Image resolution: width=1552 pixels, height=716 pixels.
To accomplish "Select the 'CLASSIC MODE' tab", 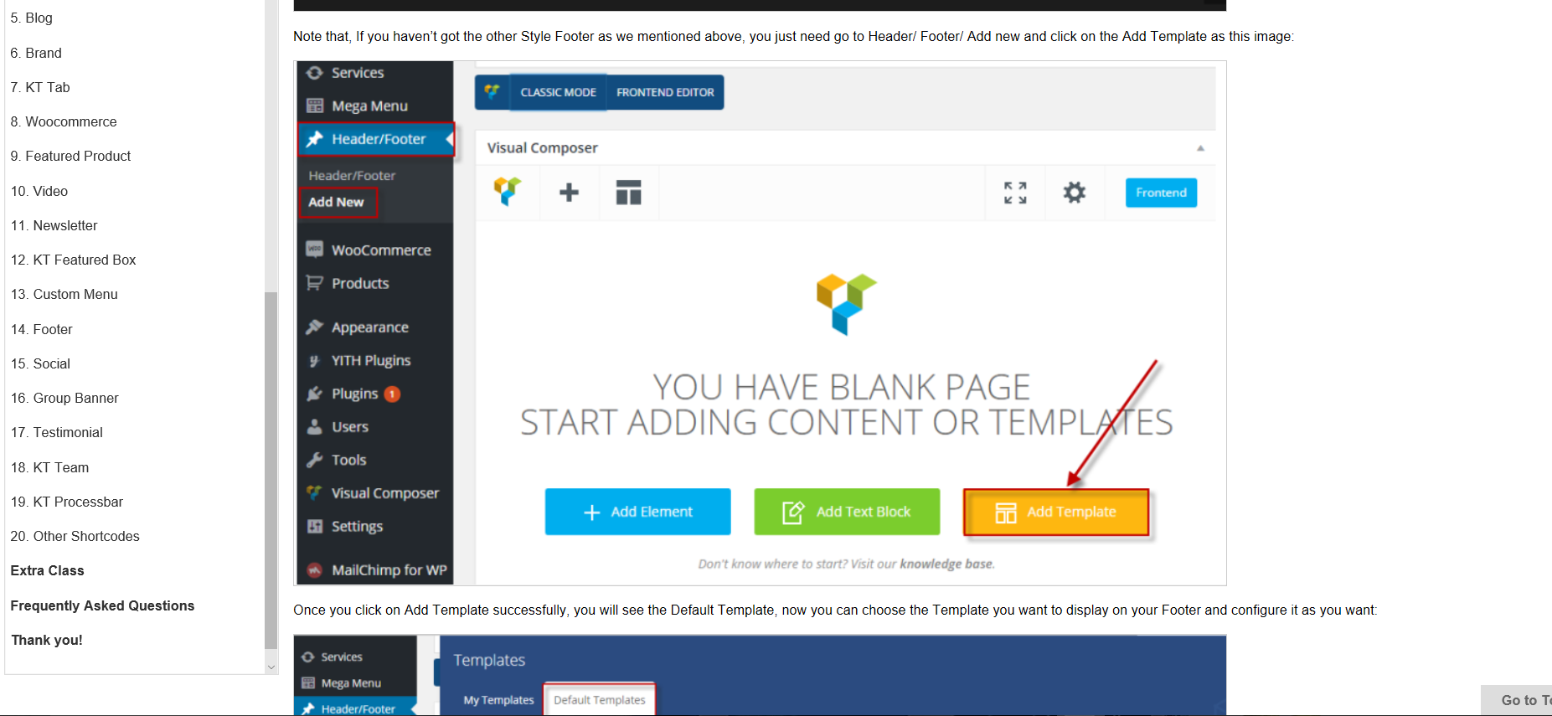I will [x=558, y=92].
